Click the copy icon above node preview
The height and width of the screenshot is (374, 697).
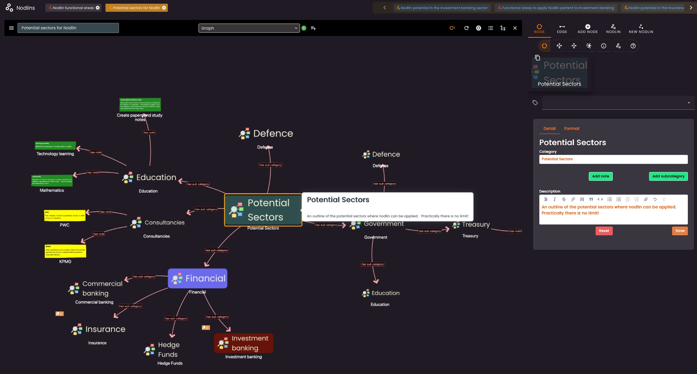(537, 58)
